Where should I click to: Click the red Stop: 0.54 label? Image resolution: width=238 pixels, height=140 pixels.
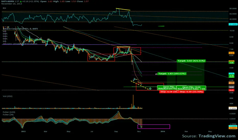(169, 92)
